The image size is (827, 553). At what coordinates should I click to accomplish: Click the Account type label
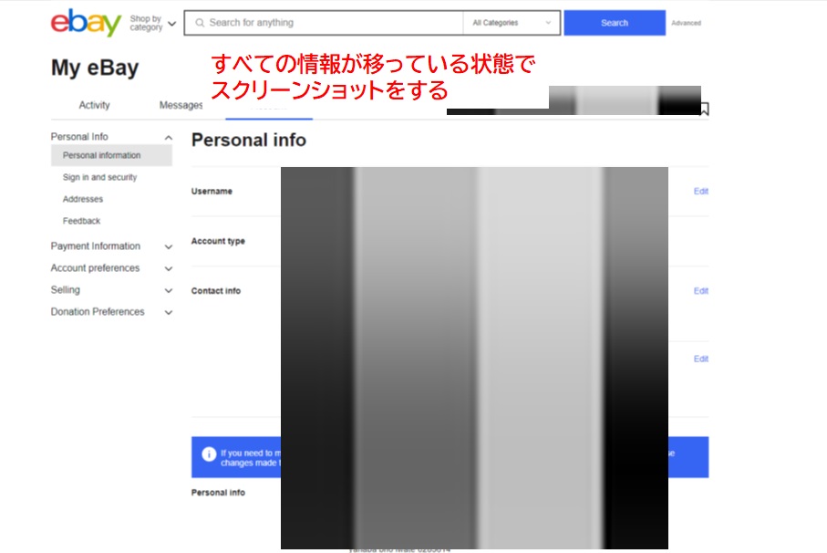pyautogui.click(x=218, y=241)
